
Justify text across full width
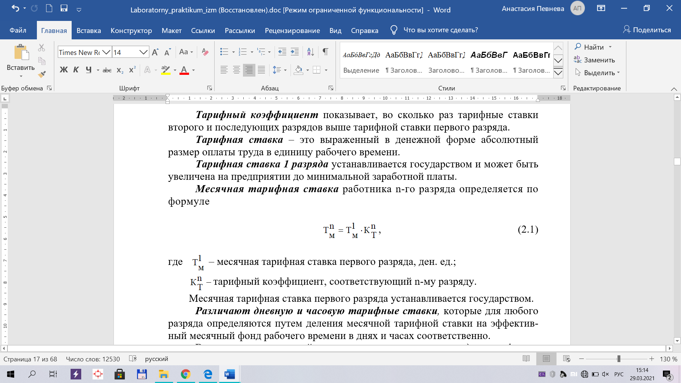(261, 70)
